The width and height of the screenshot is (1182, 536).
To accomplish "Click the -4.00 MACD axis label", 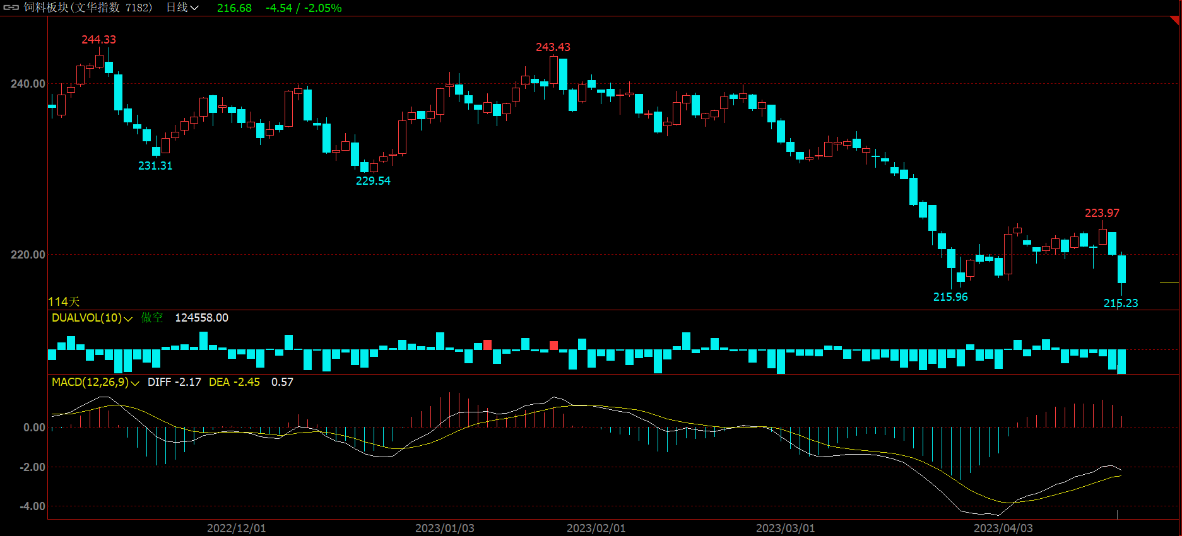I will [32, 506].
